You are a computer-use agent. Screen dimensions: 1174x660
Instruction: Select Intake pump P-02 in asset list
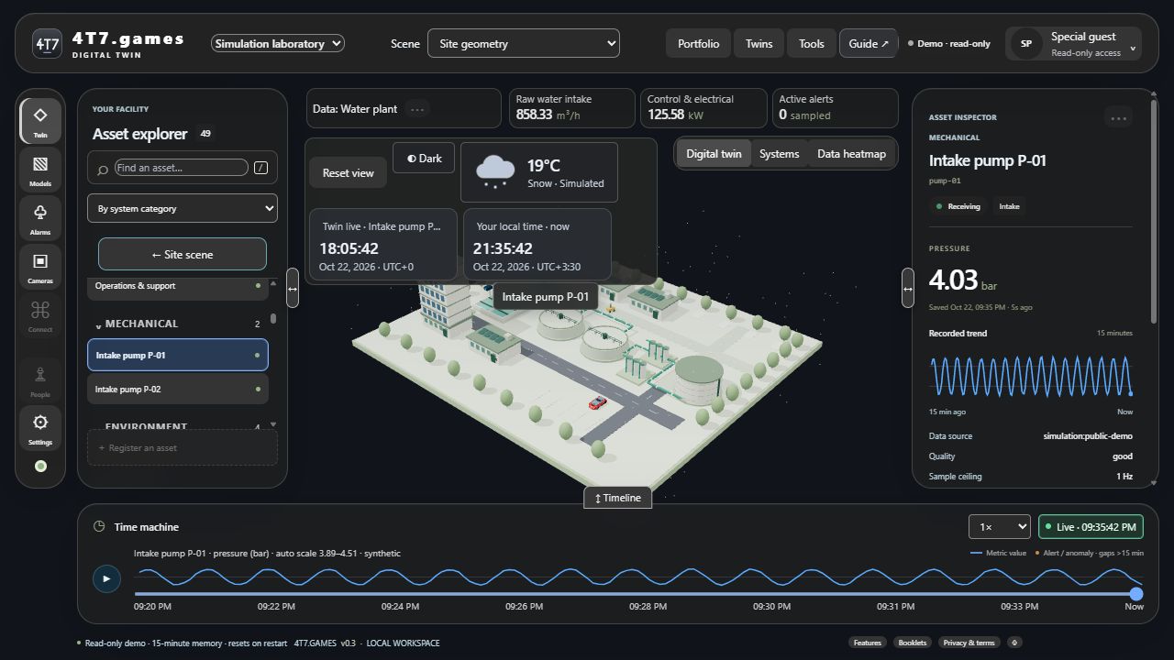(x=178, y=389)
